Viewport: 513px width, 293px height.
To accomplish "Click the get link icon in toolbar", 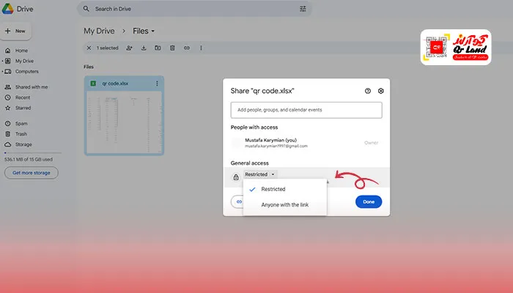I will pos(187,48).
